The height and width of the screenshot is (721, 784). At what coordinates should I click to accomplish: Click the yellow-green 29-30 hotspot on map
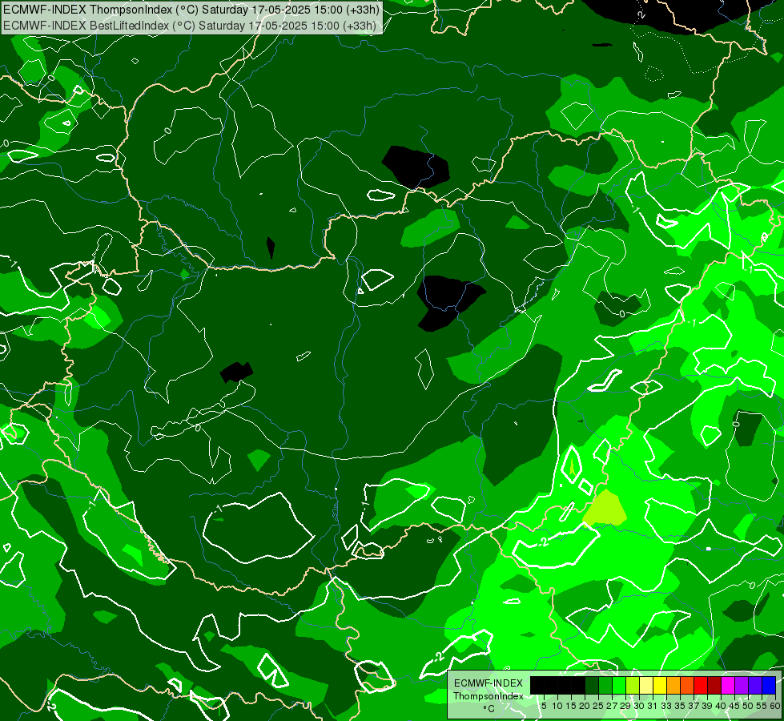point(605,509)
